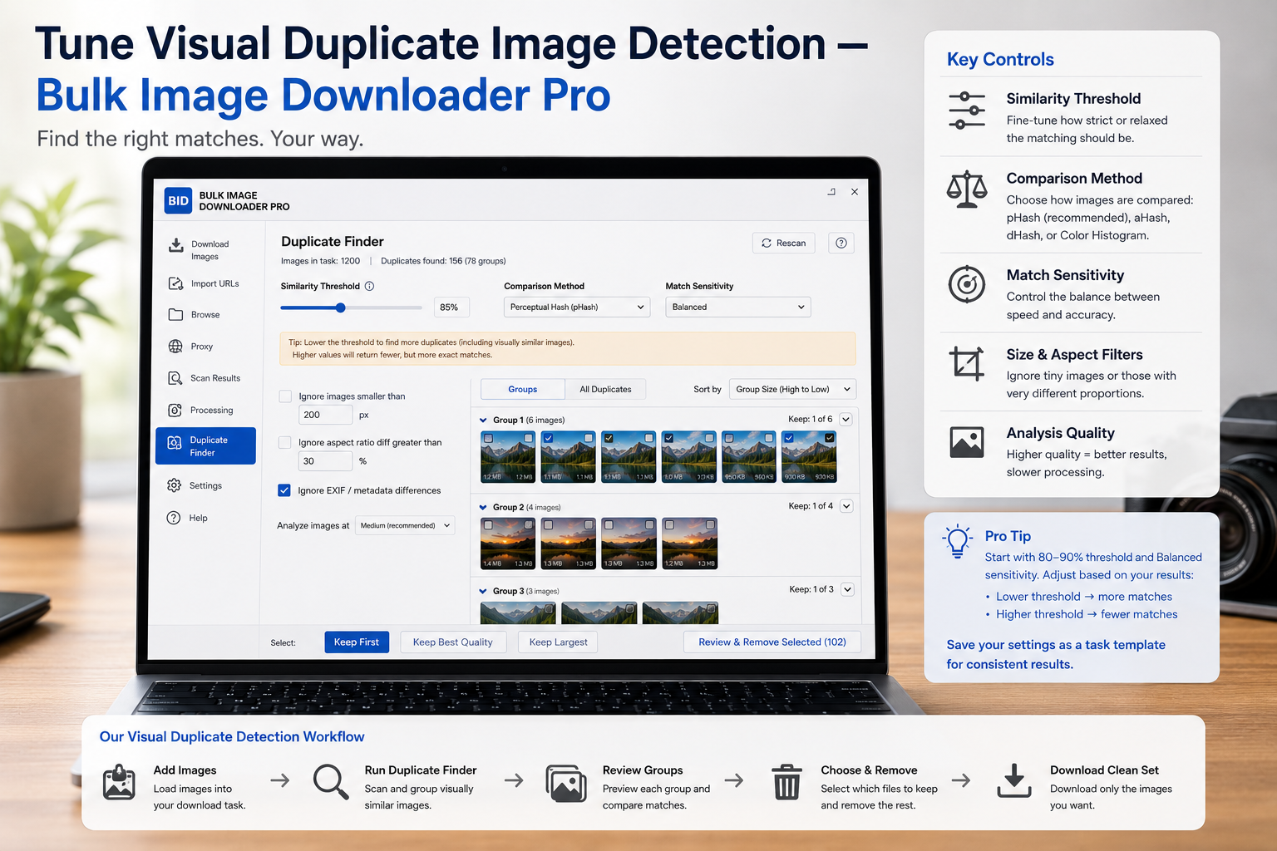The width and height of the screenshot is (1277, 851).
Task: Click the Processing sidebar icon
Action: [x=175, y=410]
